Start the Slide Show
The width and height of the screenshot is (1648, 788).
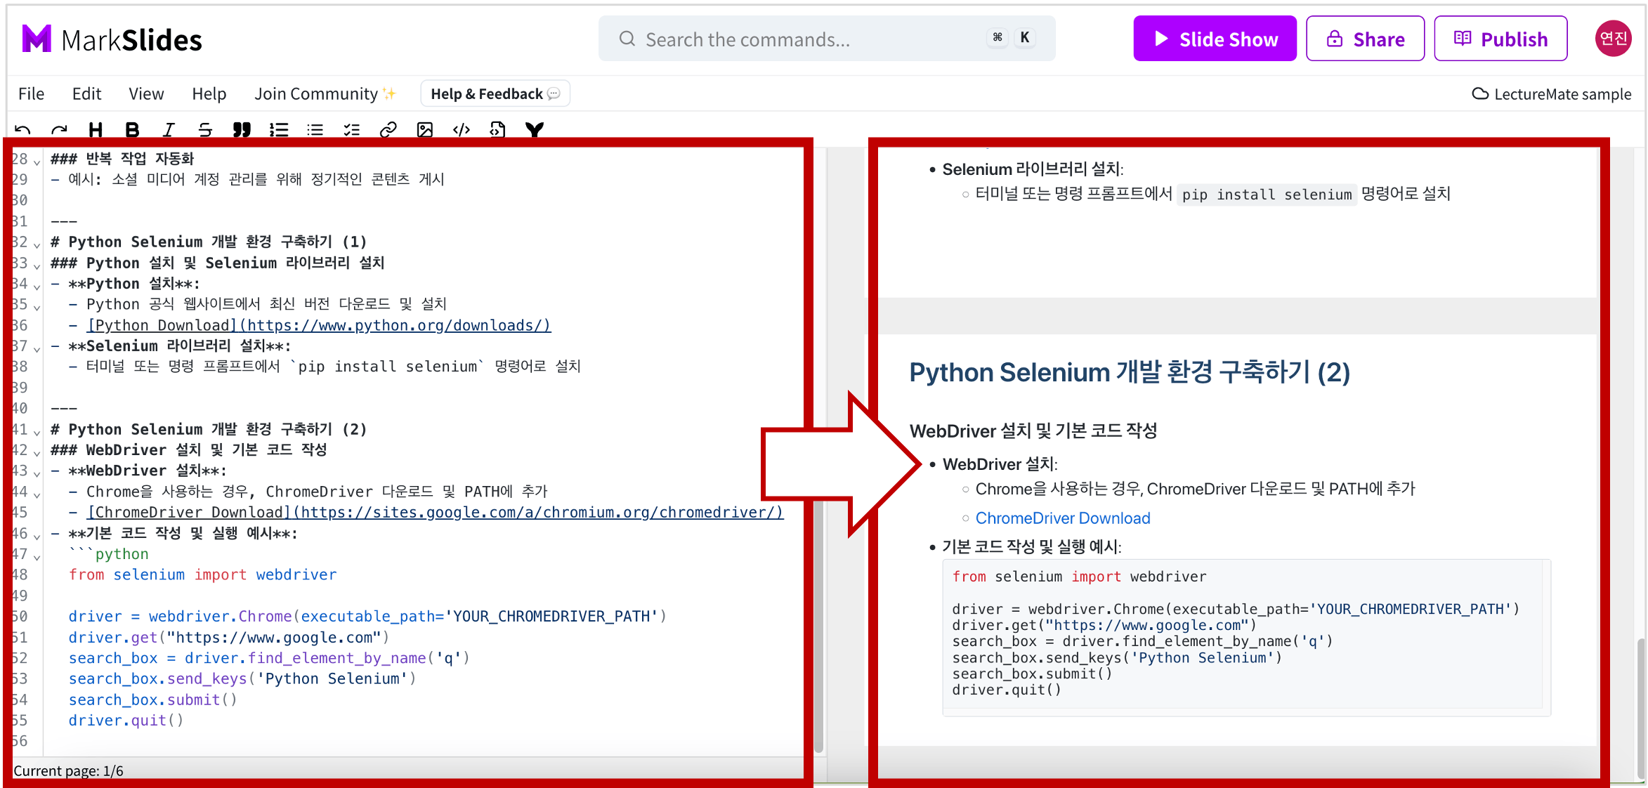1215,39
